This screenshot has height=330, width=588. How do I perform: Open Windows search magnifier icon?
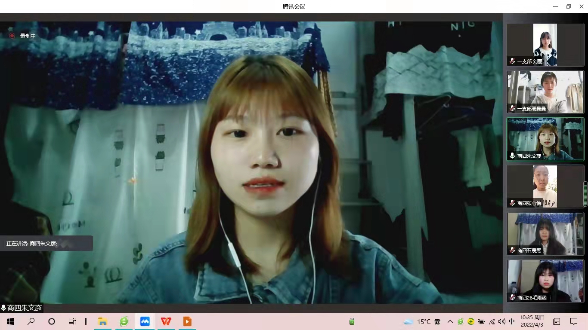tap(31, 321)
